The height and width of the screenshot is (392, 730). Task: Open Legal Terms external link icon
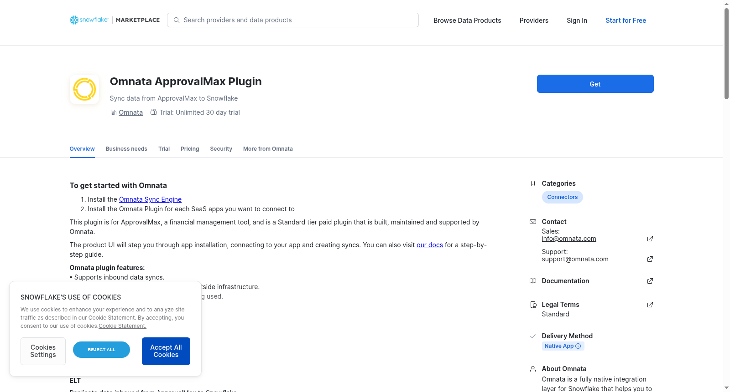coord(650,305)
